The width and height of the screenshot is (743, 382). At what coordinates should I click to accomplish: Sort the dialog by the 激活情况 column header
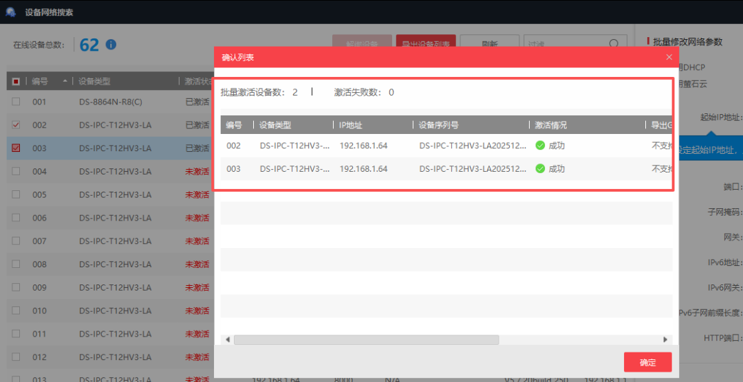coord(551,125)
